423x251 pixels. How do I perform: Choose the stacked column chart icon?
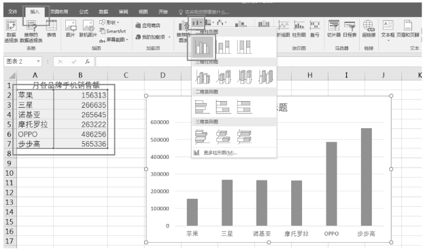pyautogui.click(x=224, y=47)
